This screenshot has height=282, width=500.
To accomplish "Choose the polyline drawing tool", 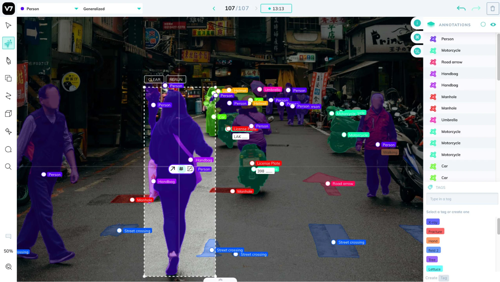I will [x=8, y=96].
